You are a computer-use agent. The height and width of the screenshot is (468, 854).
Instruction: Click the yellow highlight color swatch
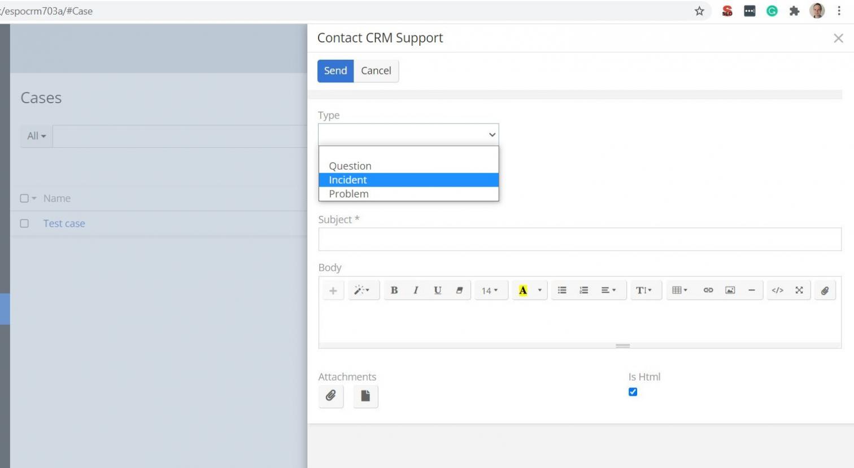pos(523,290)
